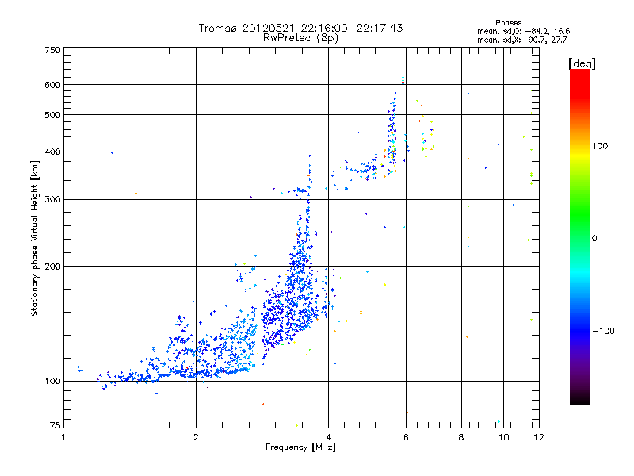Click the colorbar label '0'
The width and height of the screenshot is (634, 476).
click(x=594, y=239)
